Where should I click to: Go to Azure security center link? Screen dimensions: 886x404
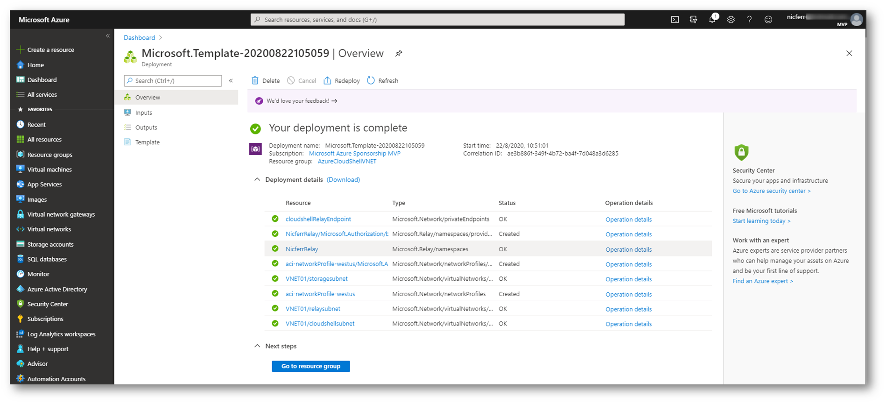[771, 191]
